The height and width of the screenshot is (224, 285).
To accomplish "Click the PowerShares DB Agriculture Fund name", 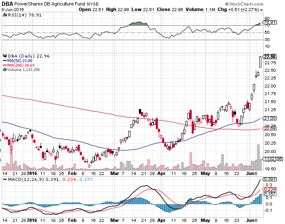I will pos(50,4).
